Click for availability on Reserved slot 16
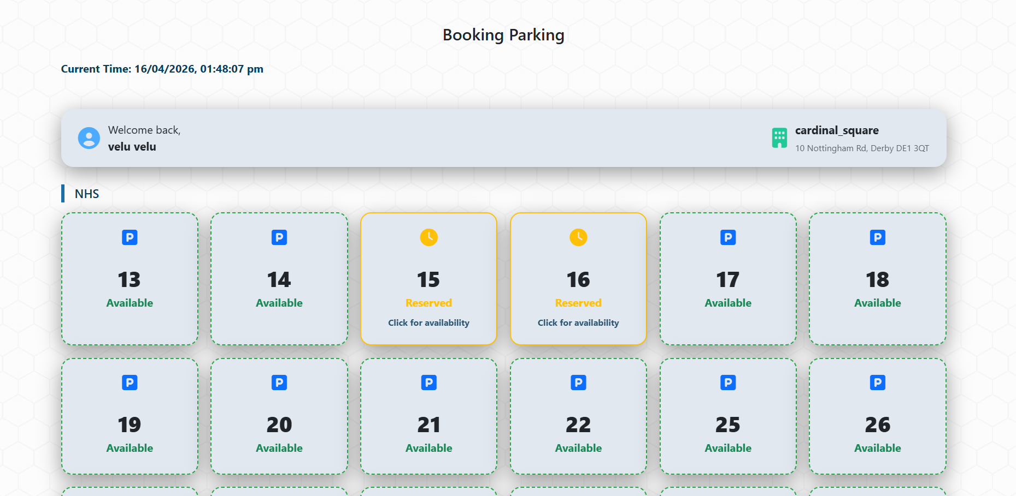The image size is (1016, 496). 578,322
